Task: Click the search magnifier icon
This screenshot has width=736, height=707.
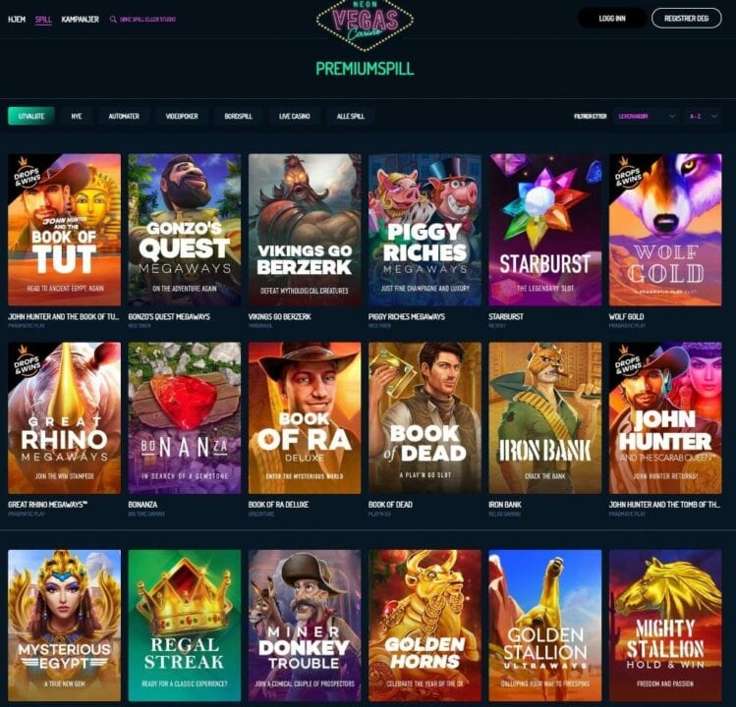Action: (113, 20)
